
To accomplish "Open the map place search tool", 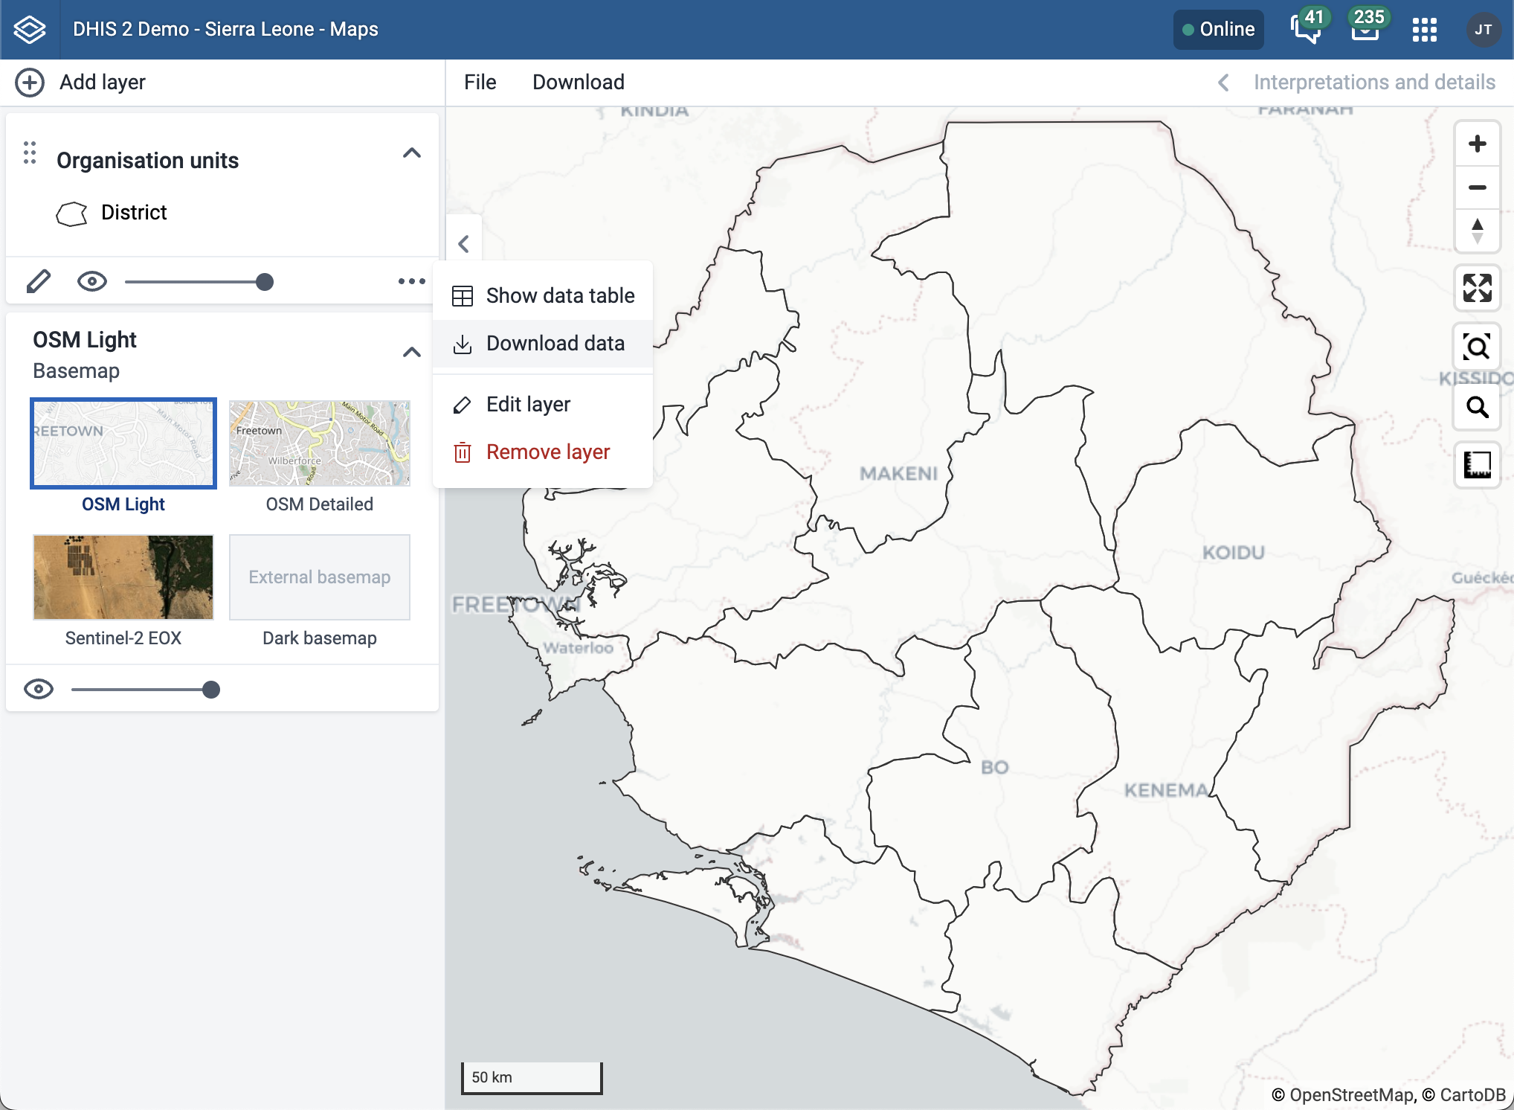I will coord(1476,408).
